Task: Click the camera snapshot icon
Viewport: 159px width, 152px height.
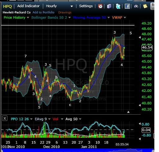Action: click(136, 6)
